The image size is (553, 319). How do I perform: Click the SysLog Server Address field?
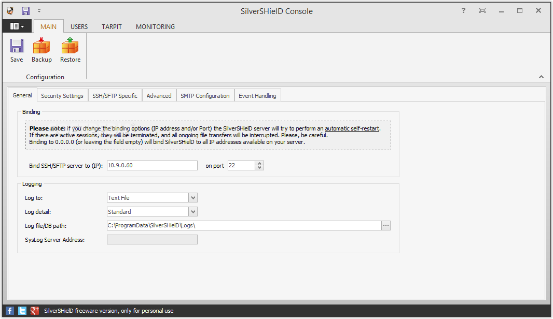[152, 239]
